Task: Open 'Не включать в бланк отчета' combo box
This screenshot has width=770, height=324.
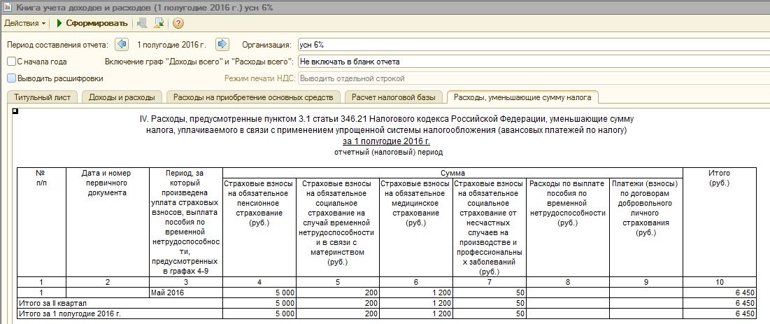Action: [532, 62]
